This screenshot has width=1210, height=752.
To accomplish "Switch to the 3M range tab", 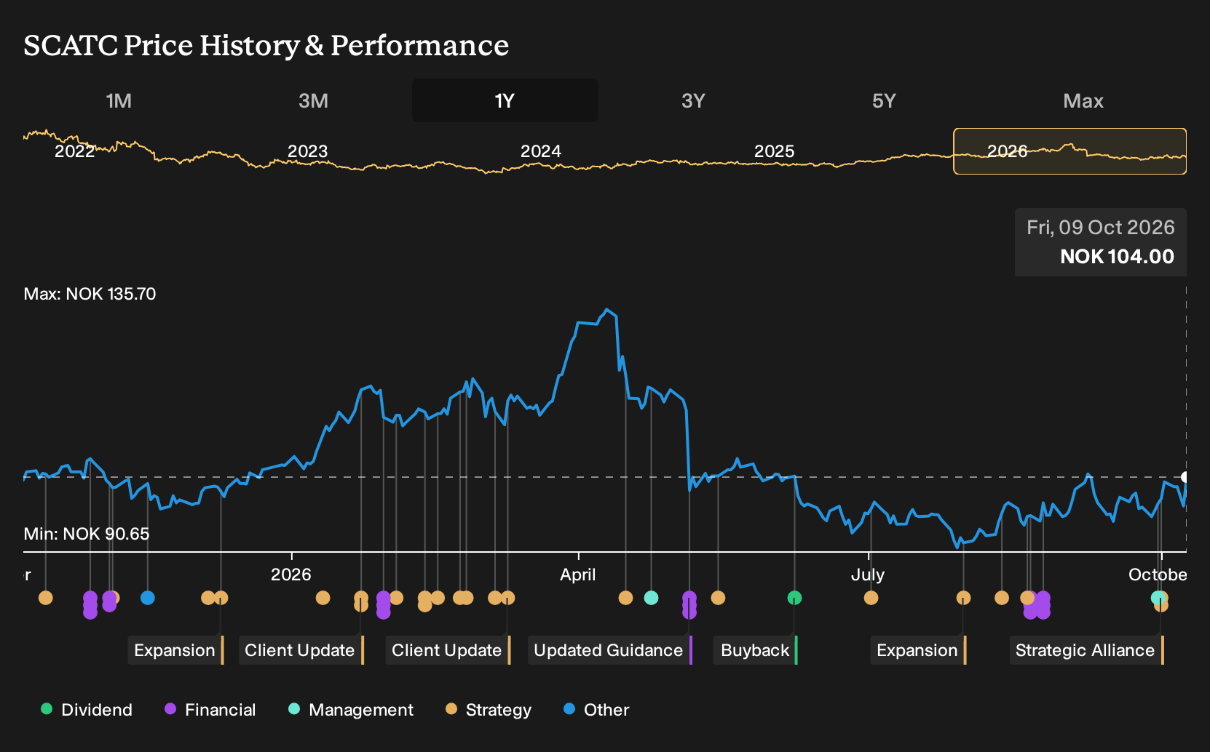I will 313,100.
